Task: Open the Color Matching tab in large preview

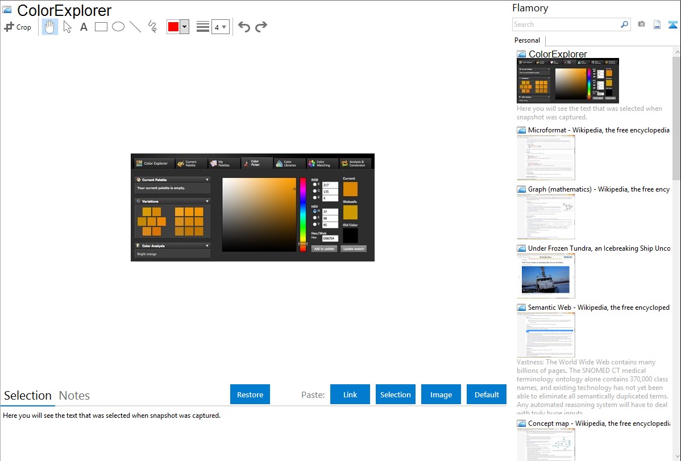Action: click(322, 163)
